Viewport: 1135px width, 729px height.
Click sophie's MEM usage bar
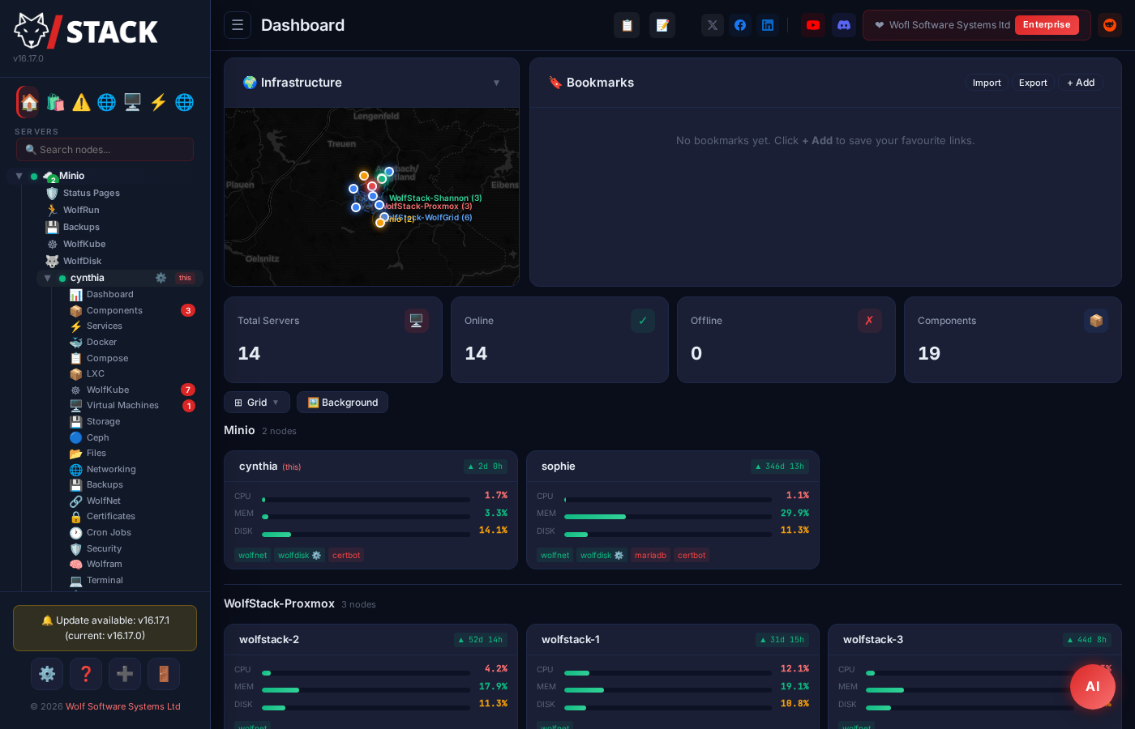click(x=668, y=517)
